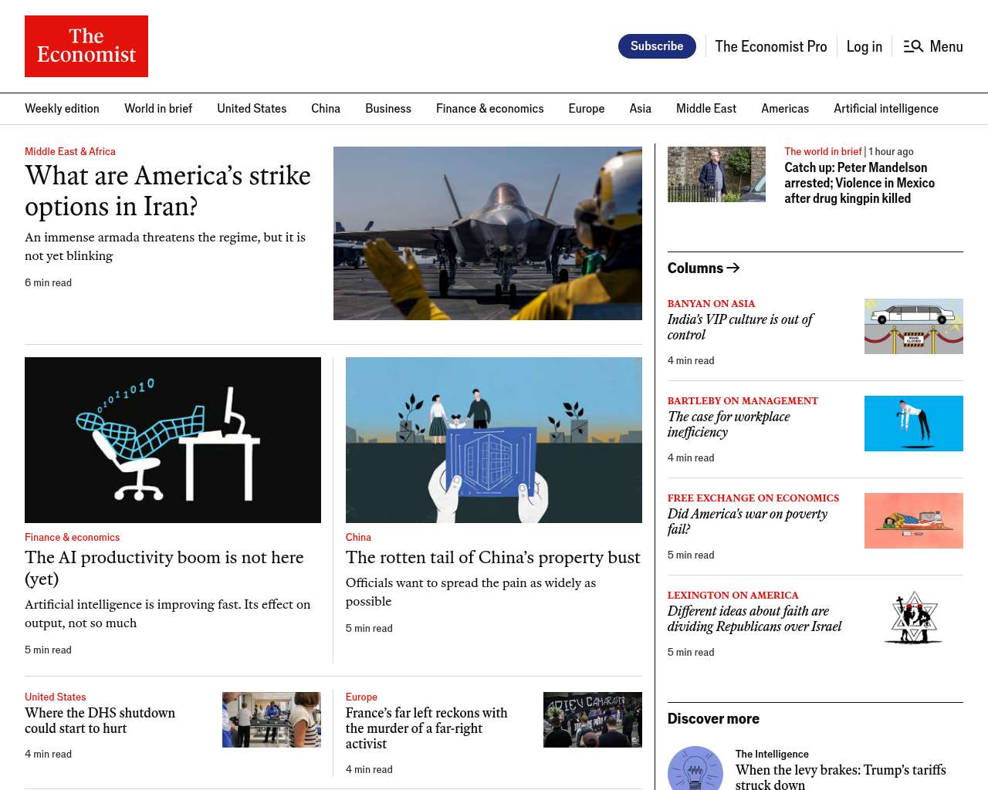Click The Intelligence lightbulb podcast icon

695,769
